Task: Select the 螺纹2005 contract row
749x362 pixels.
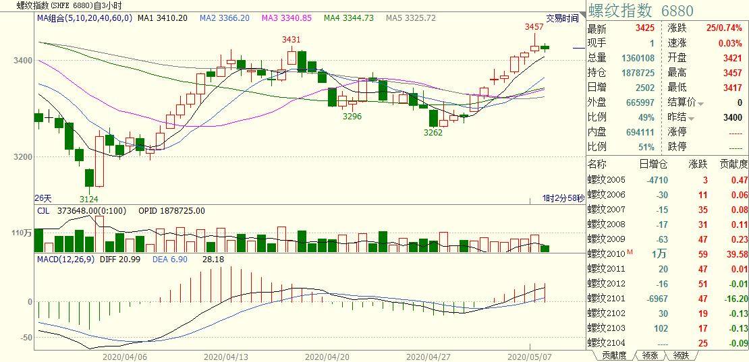Action: (x=667, y=180)
